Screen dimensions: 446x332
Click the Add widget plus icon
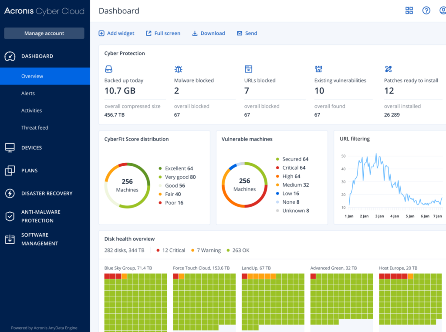point(101,33)
